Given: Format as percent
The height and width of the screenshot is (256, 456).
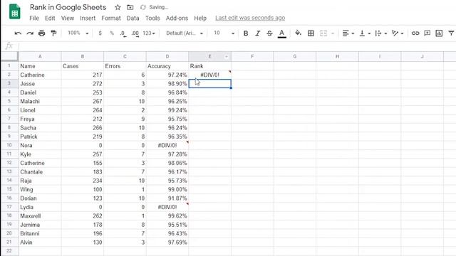Looking at the screenshot, I should coord(112,33).
